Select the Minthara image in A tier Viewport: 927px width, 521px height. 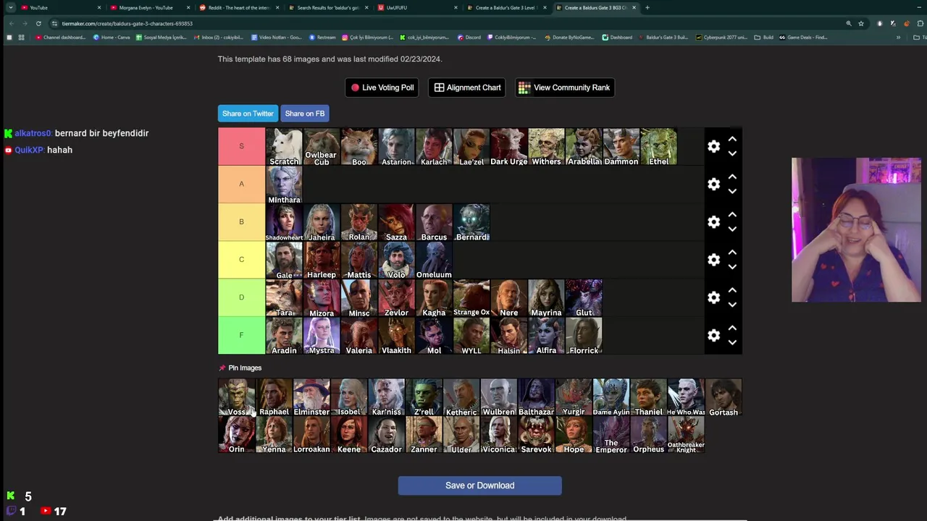pyautogui.click(x=284, y=185)
